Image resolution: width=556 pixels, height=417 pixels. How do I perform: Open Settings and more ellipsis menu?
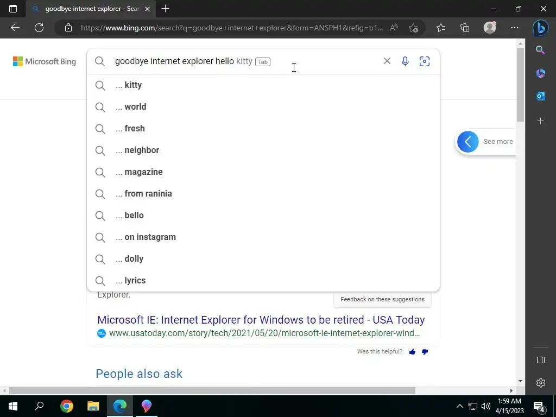pyautogui.click(x=515, y=28)
